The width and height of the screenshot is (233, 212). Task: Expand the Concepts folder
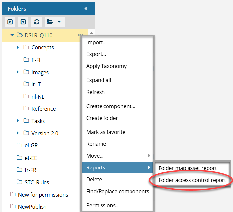click(x=18, y=47)
